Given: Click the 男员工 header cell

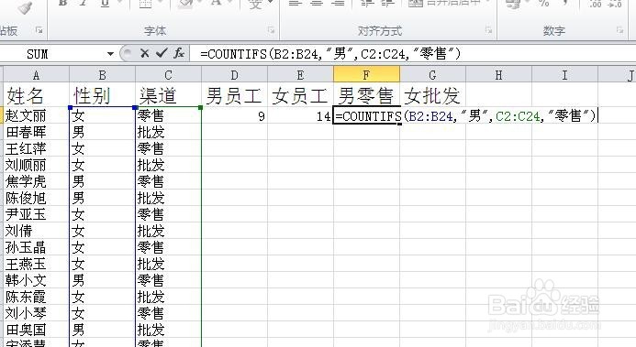Looking at the screenshot, I should (x=234, y=95).
